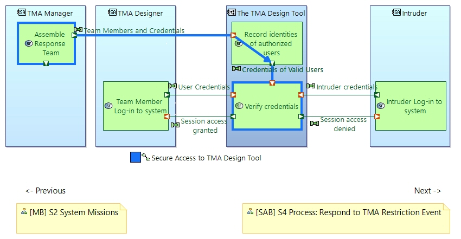461x239 pixels.
Task: Click Session access granted label
Action: pyautogui.click(x=204, y=126)
